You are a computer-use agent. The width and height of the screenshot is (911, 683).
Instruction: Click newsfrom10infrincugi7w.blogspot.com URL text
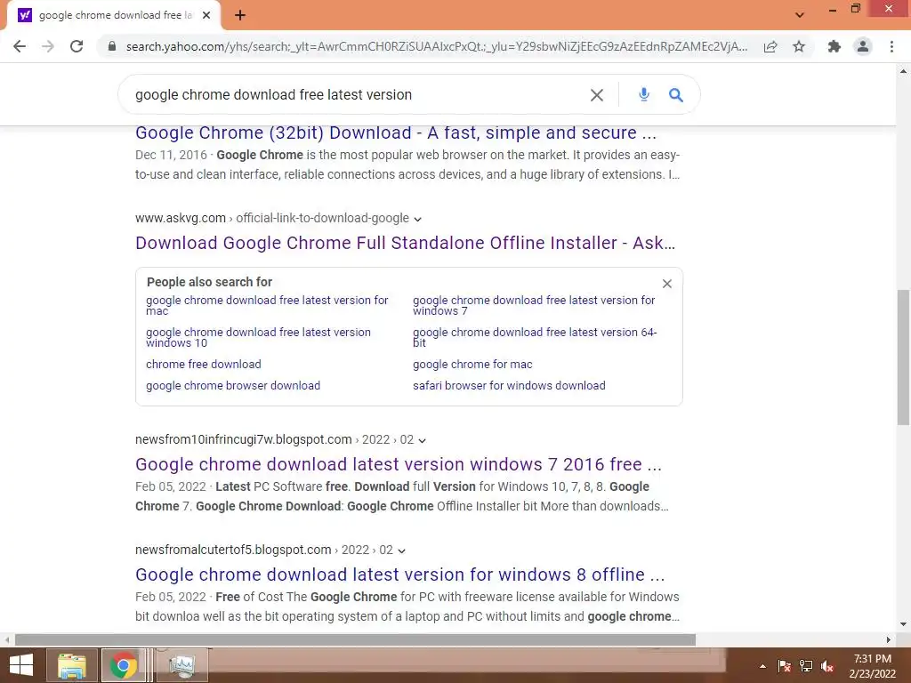click(244, 439)
